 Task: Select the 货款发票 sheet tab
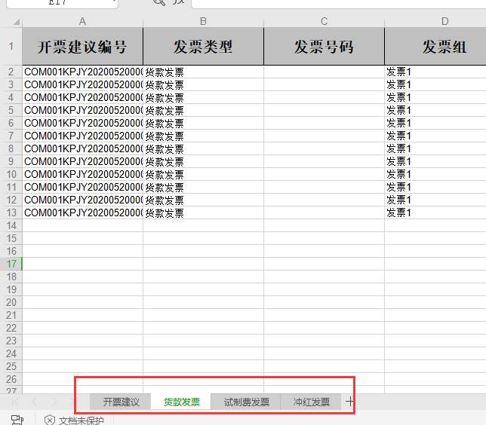181,402
